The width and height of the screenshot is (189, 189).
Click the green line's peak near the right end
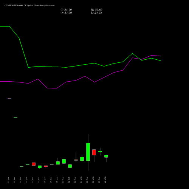pyautogui.click(x=132, y=54)
